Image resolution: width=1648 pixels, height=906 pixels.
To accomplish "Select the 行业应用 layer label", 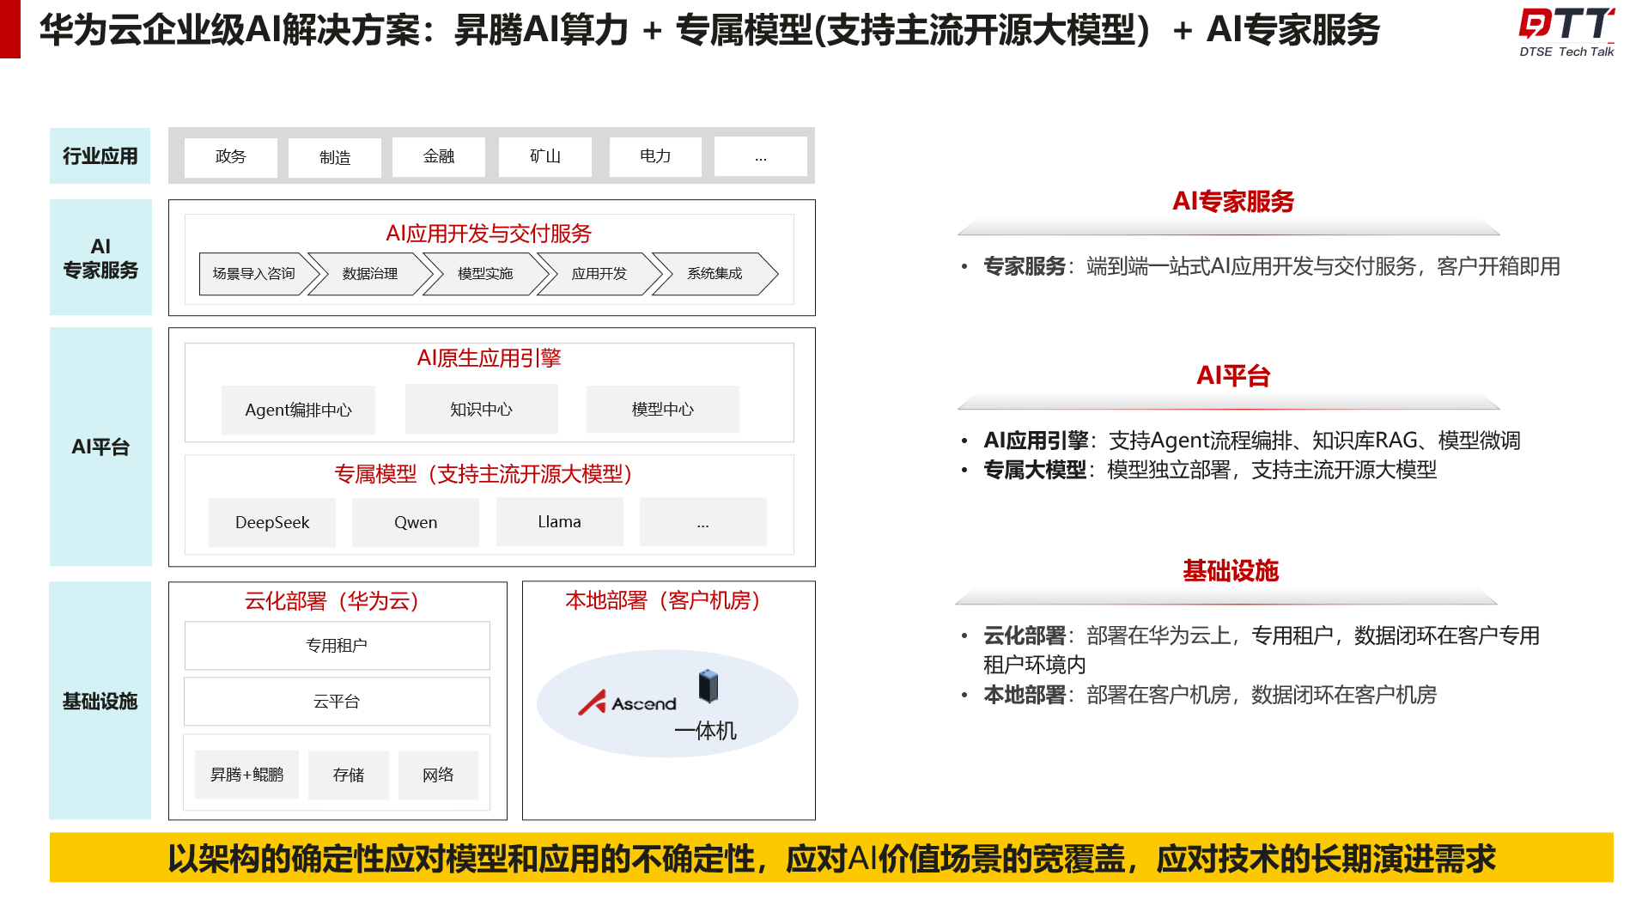I will (x=100, y=155).
